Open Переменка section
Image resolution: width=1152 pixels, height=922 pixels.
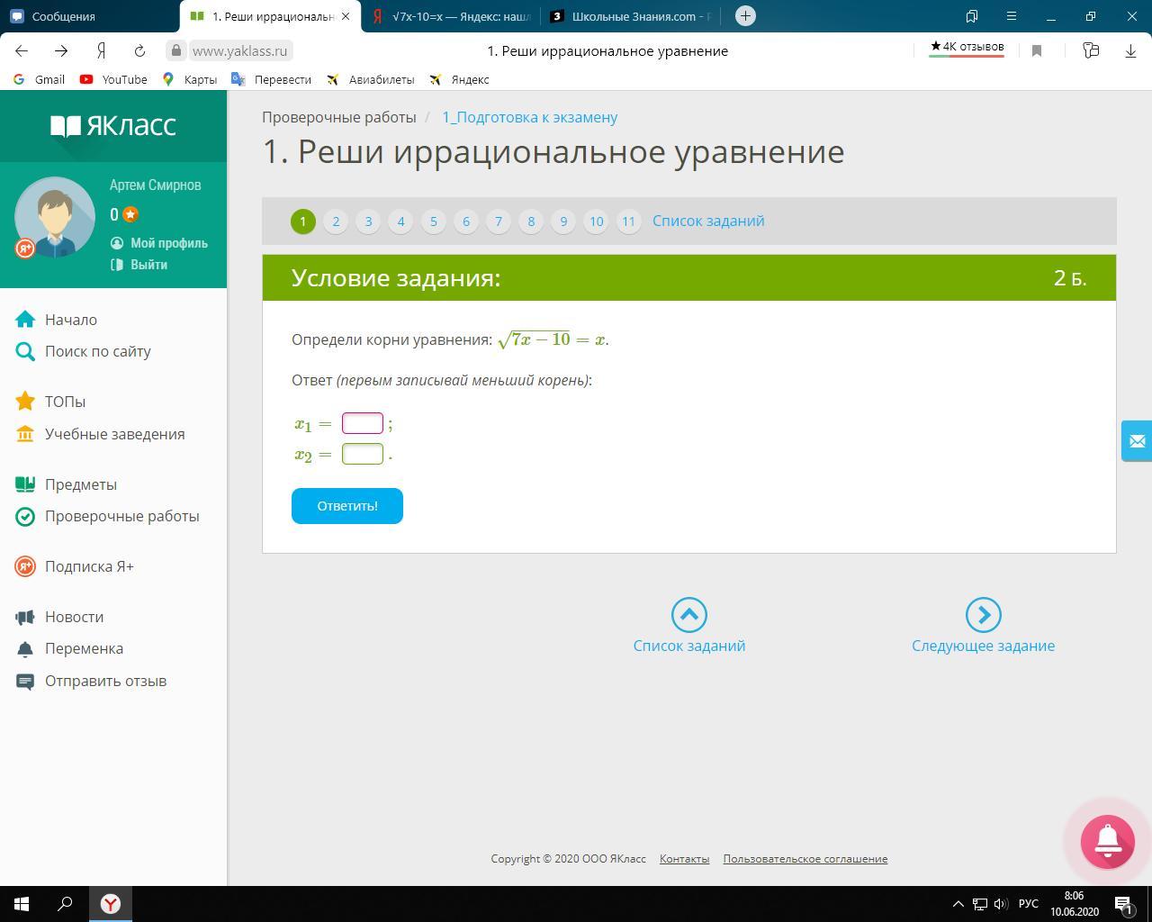85,648
